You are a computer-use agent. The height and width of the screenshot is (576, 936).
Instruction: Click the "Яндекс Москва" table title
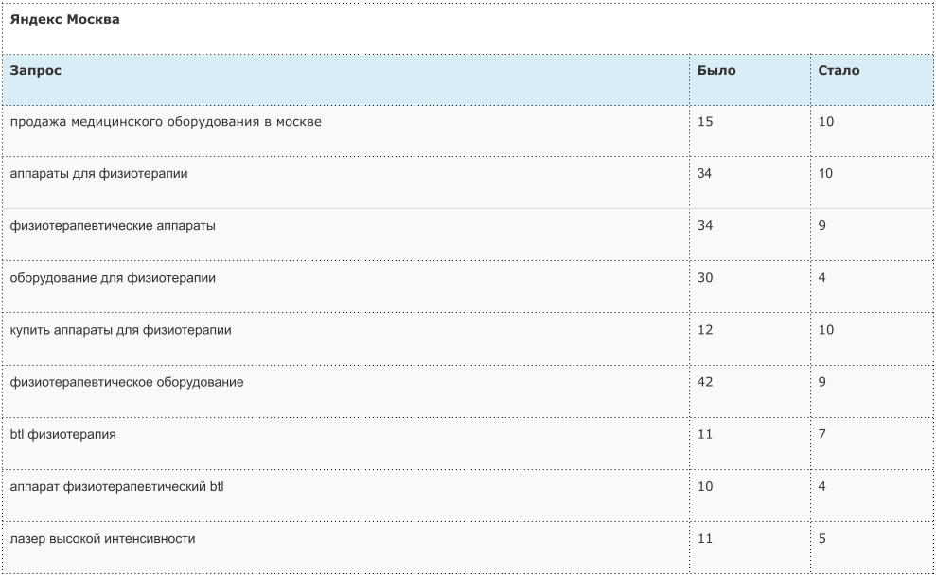[64, 19]
